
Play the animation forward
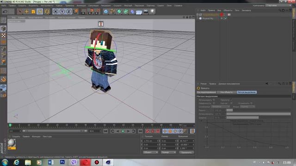tap(123, 131)
